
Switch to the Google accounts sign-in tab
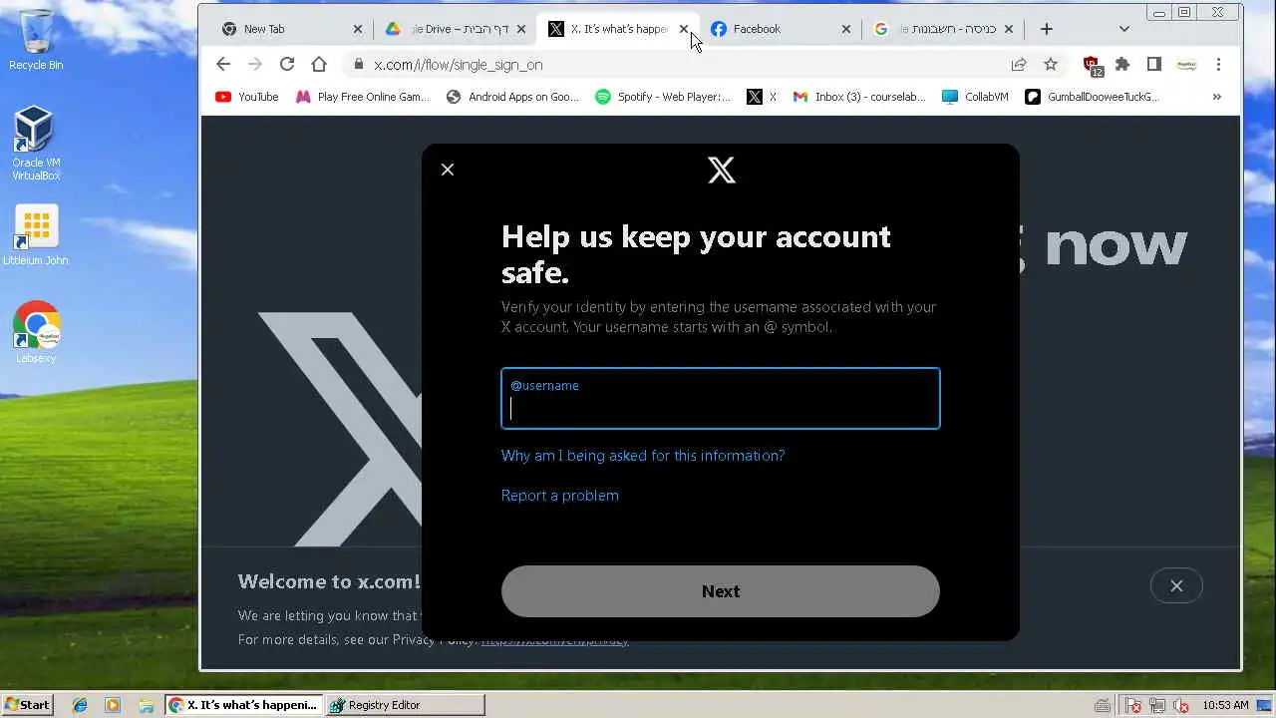(942, 29)
